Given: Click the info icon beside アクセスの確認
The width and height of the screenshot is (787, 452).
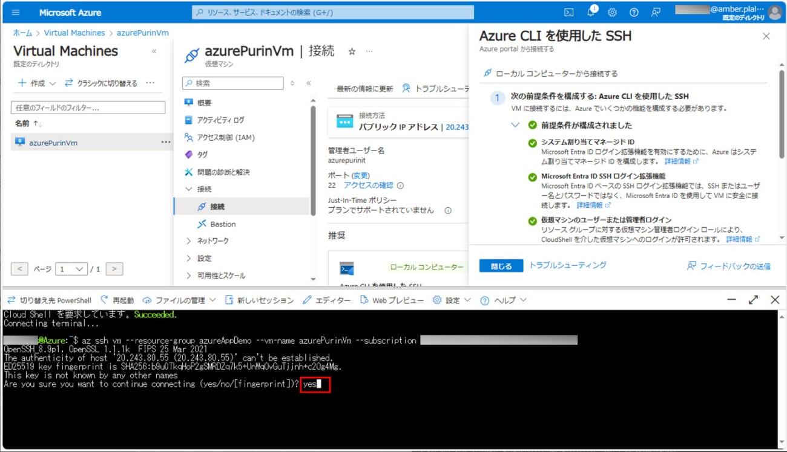Looking at the screenshot, I should [400, 186].
